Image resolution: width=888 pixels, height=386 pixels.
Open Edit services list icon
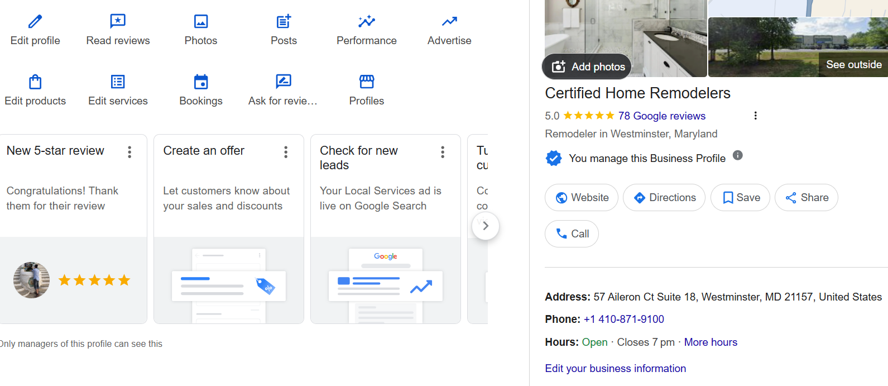118,82
